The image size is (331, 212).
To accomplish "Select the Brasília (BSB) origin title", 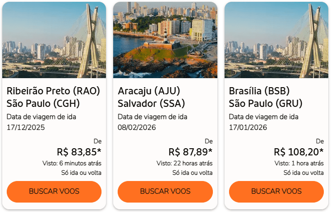I will (x=259, y=91).
